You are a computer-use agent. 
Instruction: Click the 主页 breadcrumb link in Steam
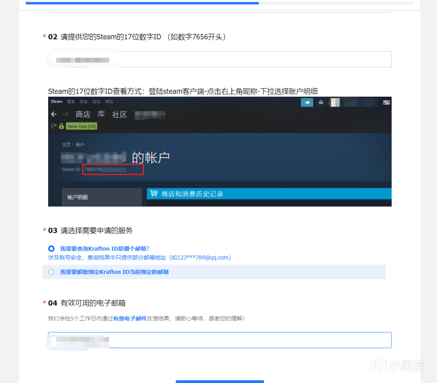pos(66,145)
